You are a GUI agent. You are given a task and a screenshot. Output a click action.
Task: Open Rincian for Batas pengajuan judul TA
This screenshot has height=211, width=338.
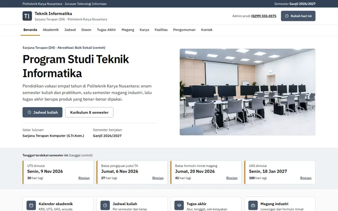click(158, 178)
